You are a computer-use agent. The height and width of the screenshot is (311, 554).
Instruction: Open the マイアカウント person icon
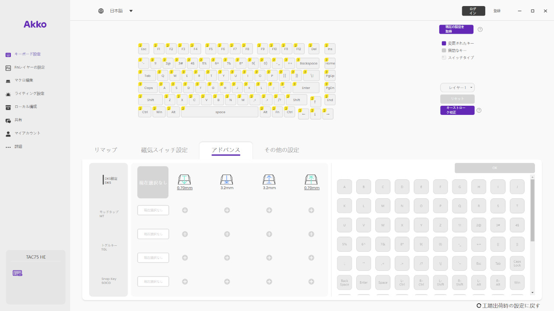[x=8, y=134]
